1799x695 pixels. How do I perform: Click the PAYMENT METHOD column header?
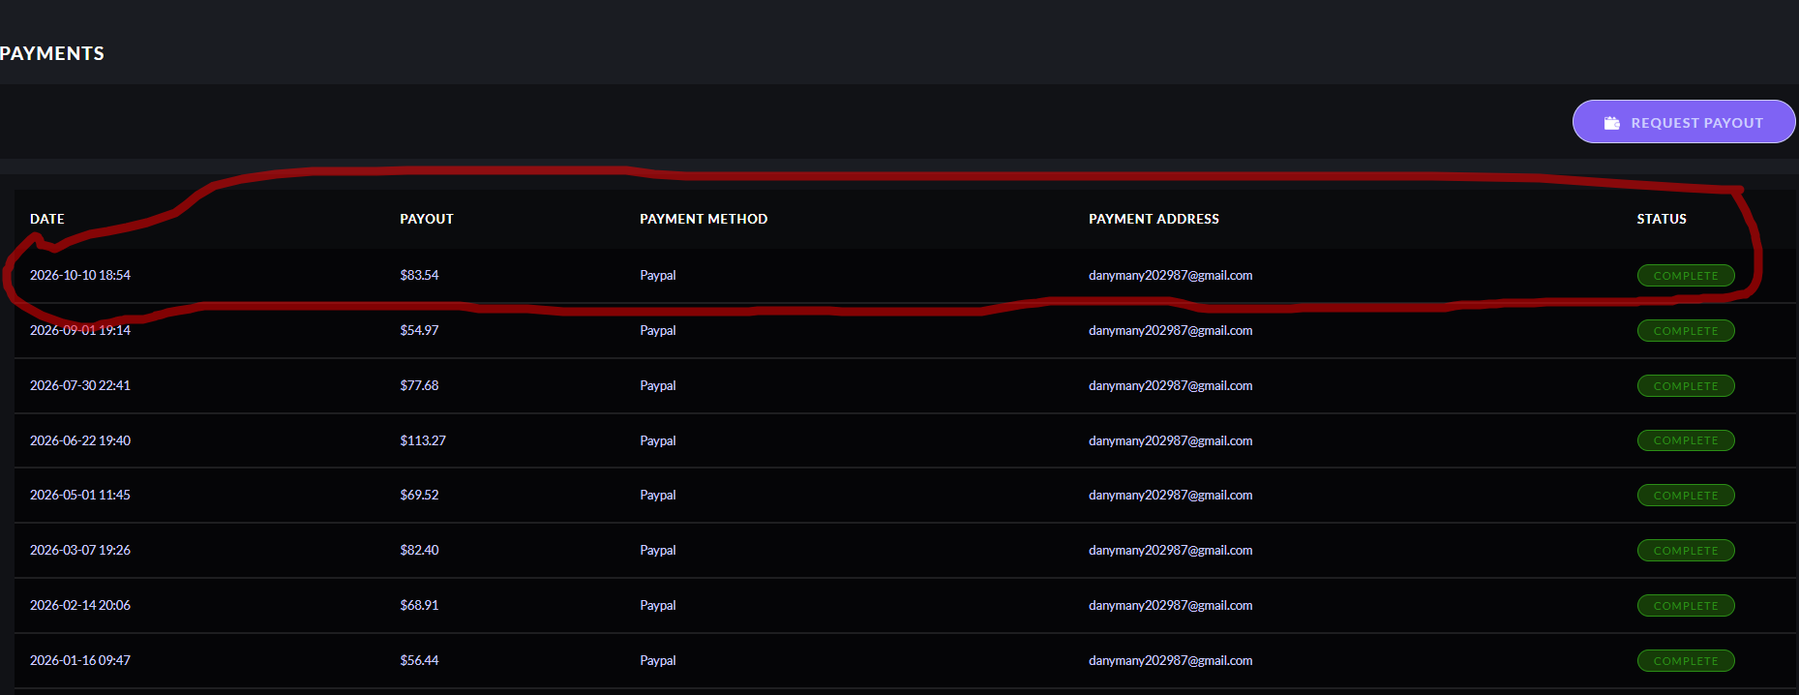point(704,219)
